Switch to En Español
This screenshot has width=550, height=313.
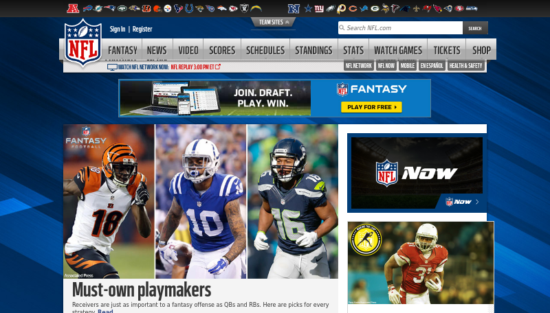click(x=432, y=65)
